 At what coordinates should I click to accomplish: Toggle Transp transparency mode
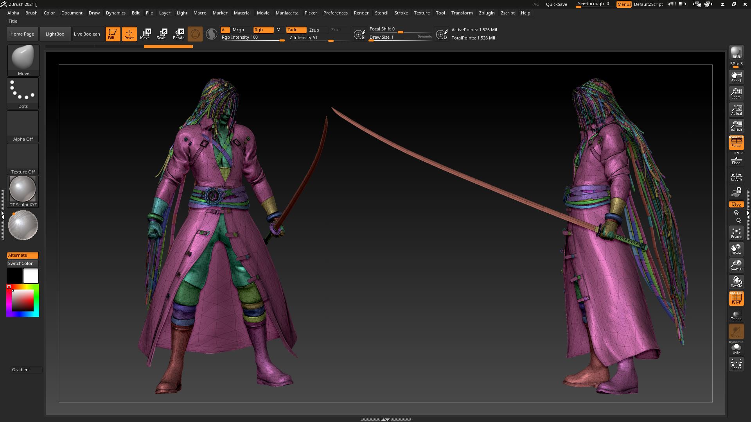coord(736,315)
